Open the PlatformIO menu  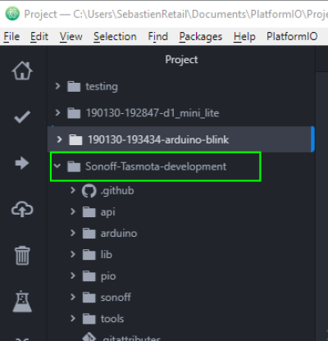point(292,36)
